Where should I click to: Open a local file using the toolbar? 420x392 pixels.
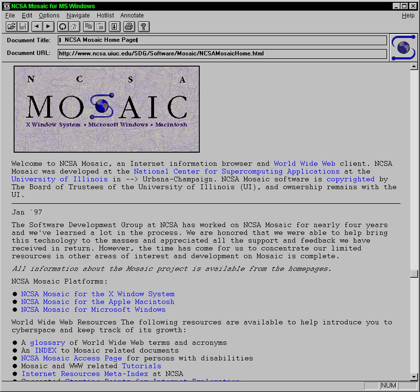pyautogui.click(x=11, y=27)
